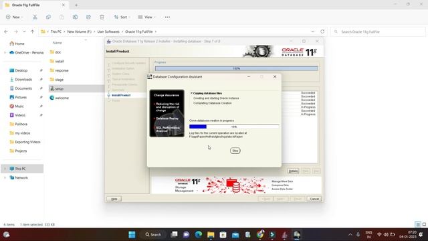This screenshot has height=241, width=428.
Task: Click Cancel button in Oracle installer
Action: (314, 199)
